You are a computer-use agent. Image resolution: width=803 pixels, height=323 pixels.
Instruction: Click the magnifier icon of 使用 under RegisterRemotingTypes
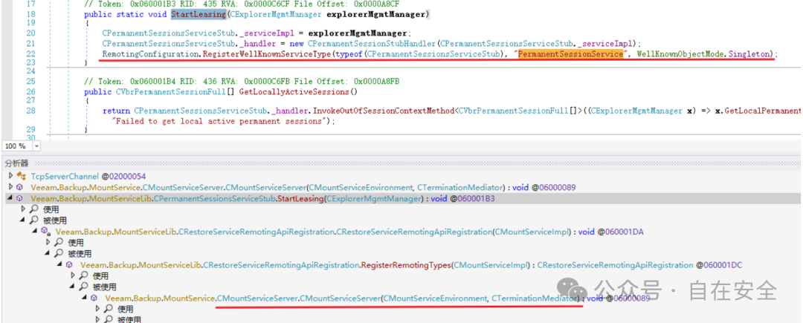(83, 275)
